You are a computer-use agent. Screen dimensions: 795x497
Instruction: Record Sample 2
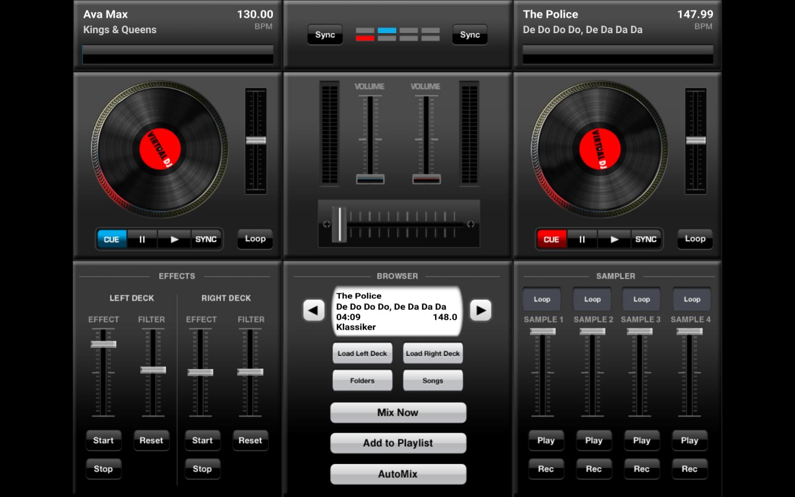click(594, 469)
